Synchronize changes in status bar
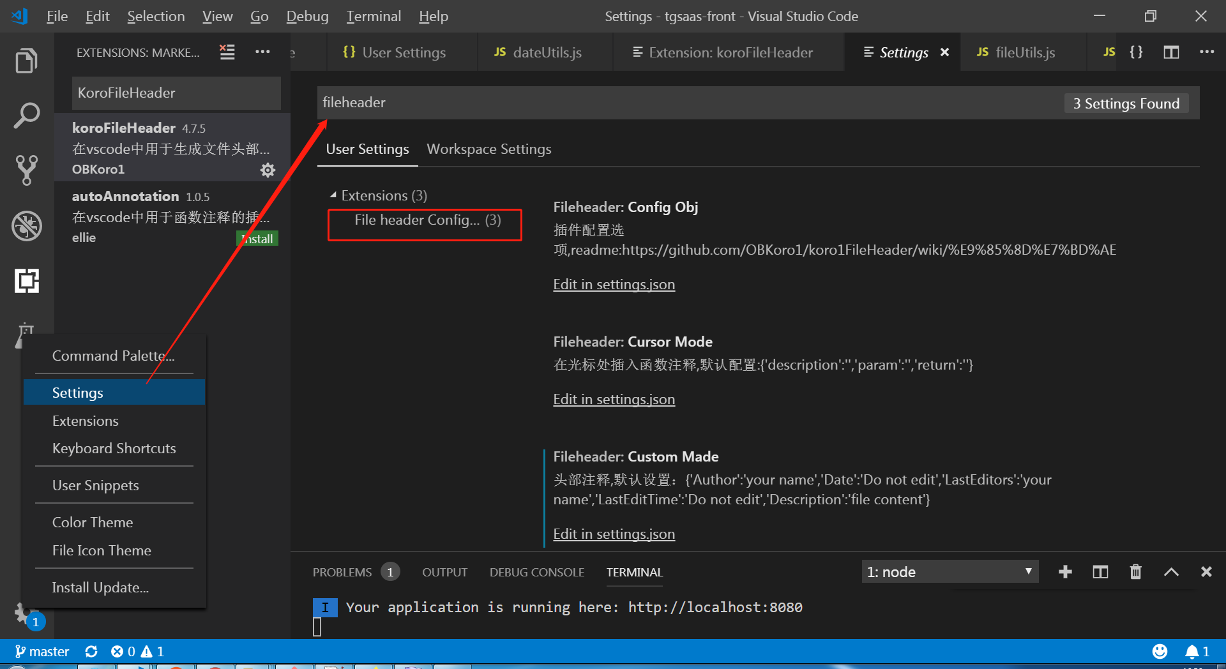Image resolution: width=1226 pixels, height=669 pixels. (x=91, y=651)
